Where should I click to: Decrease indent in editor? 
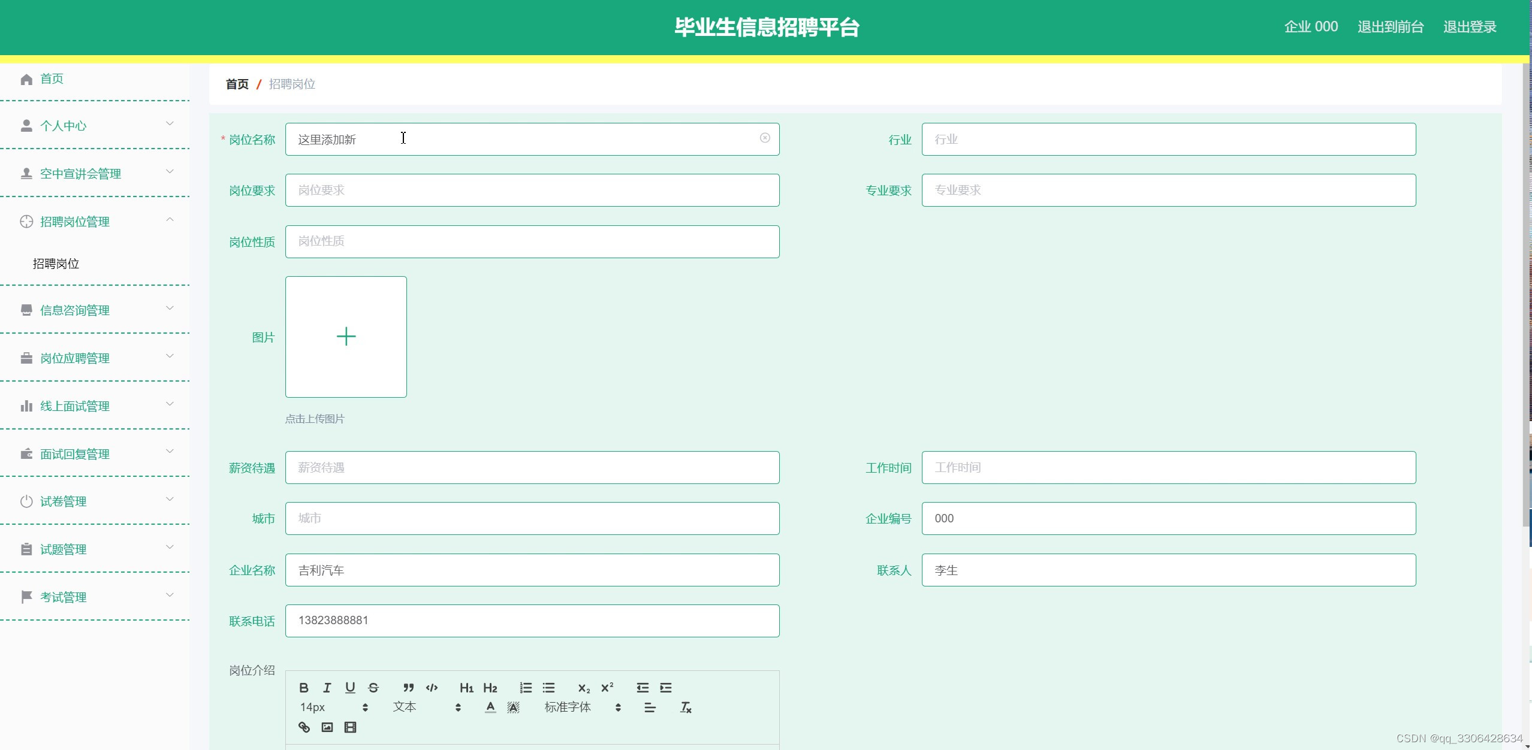(x=643, y=688)
